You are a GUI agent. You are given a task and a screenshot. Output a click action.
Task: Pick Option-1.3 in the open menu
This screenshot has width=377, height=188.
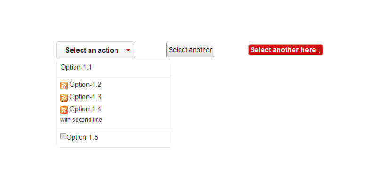[x=85, y=97]
